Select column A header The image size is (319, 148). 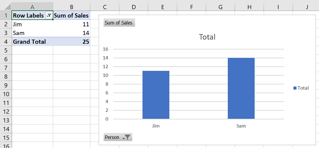click(x=32, y=7)
